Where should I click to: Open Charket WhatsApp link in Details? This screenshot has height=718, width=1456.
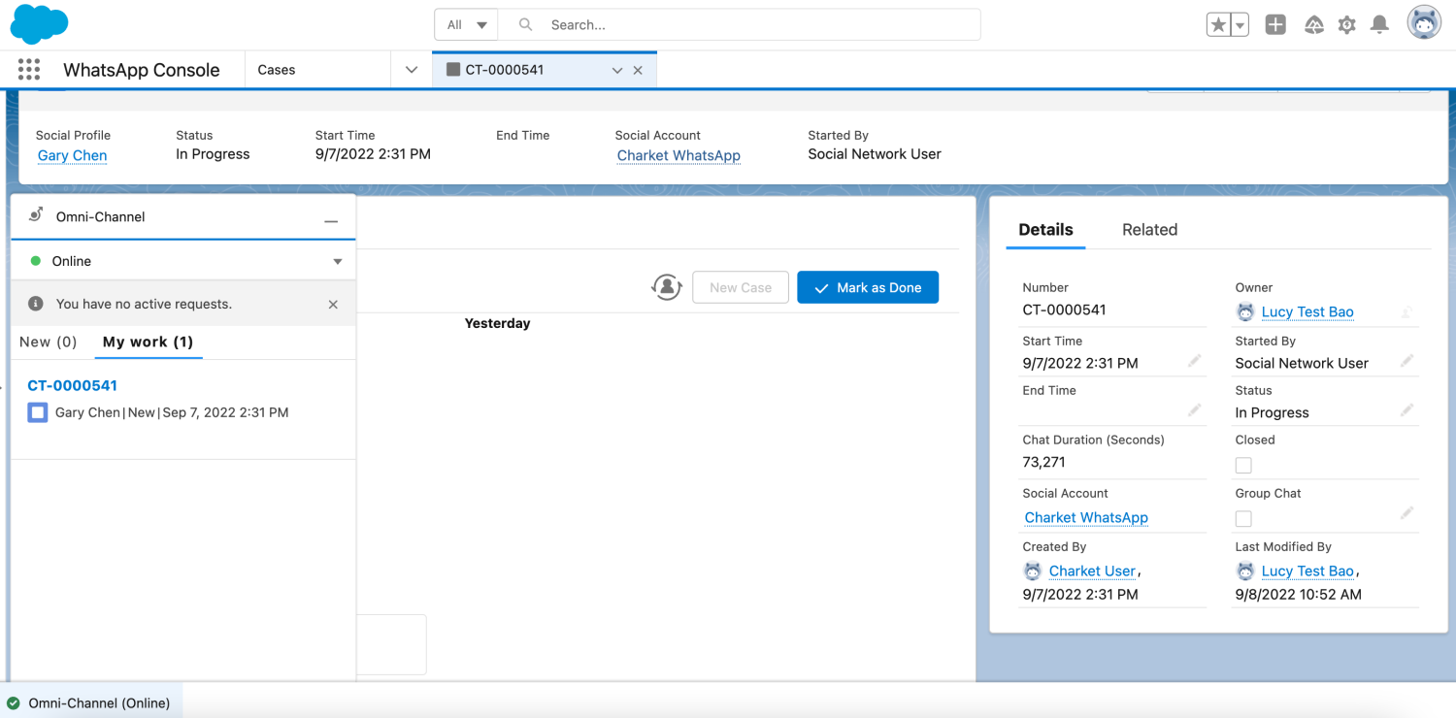pyautogui.click(x=1086, y=517)
